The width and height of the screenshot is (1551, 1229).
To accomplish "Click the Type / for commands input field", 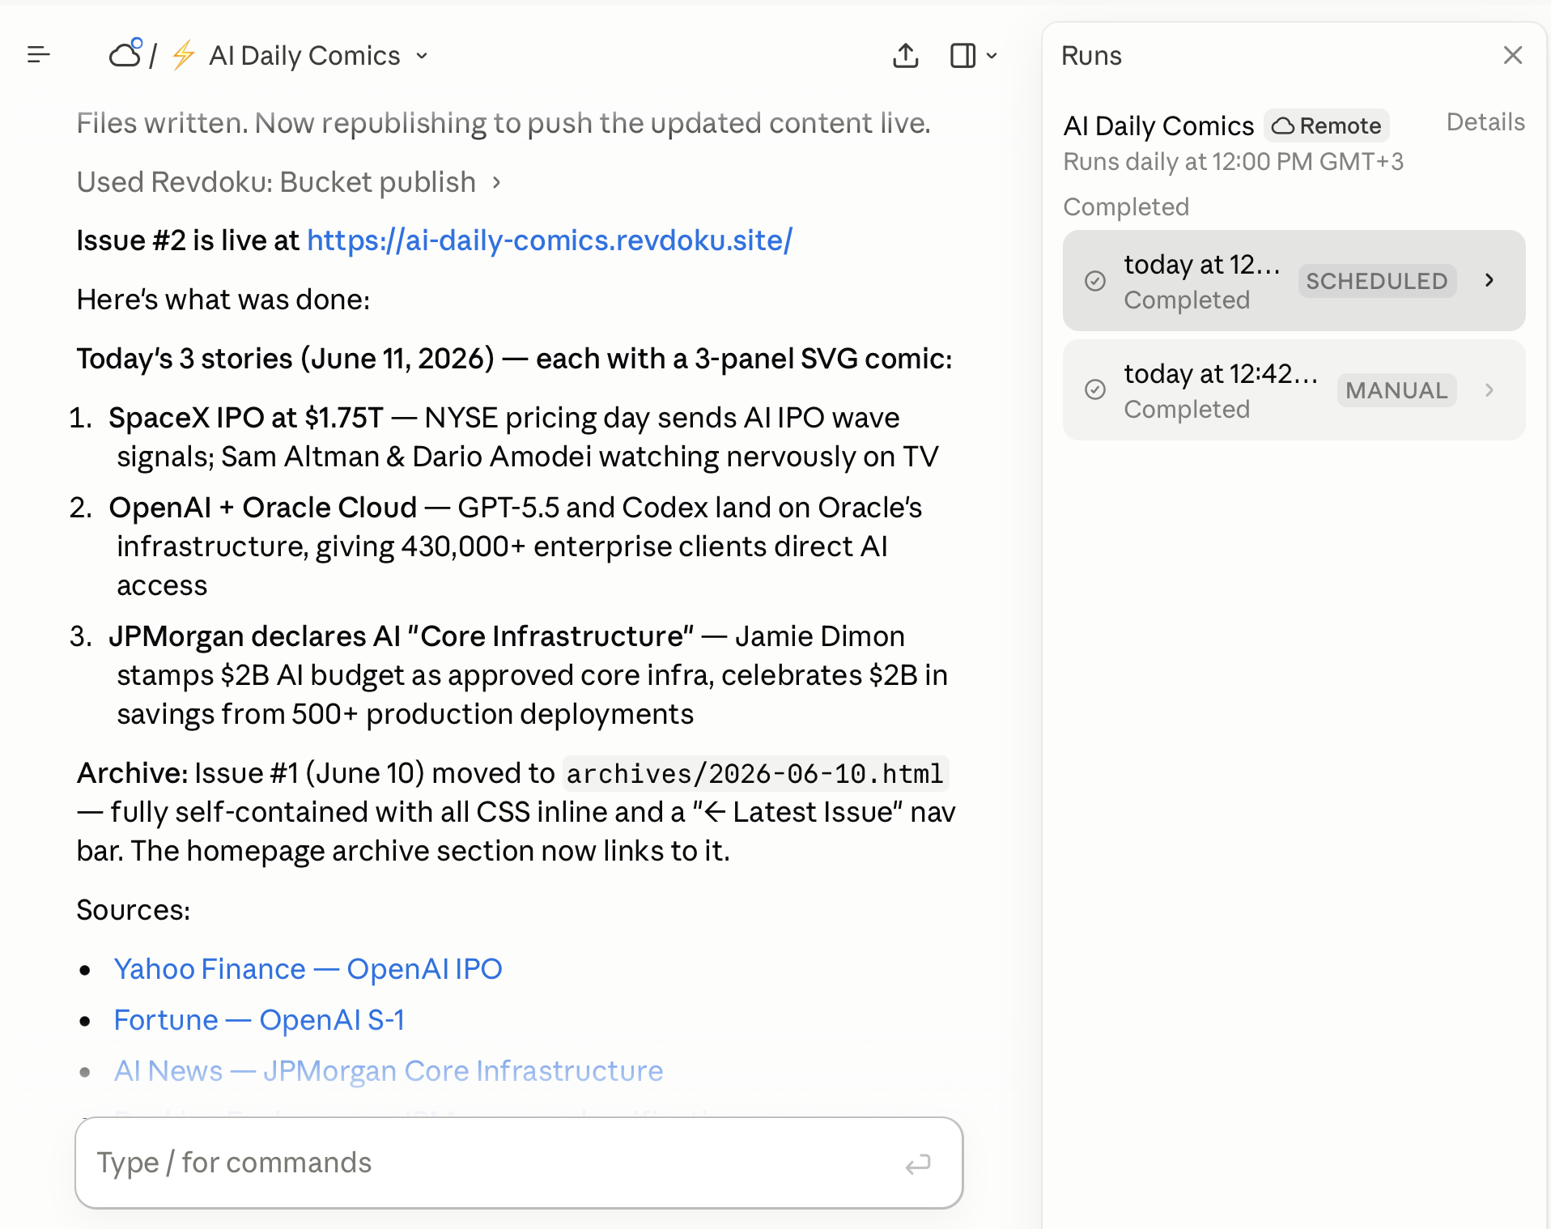I will 519,1163.
